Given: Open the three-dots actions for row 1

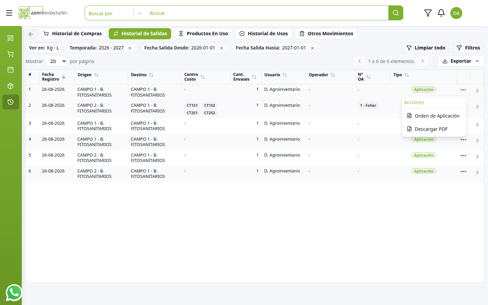Looking at the screenshot, I should [463, 90].
